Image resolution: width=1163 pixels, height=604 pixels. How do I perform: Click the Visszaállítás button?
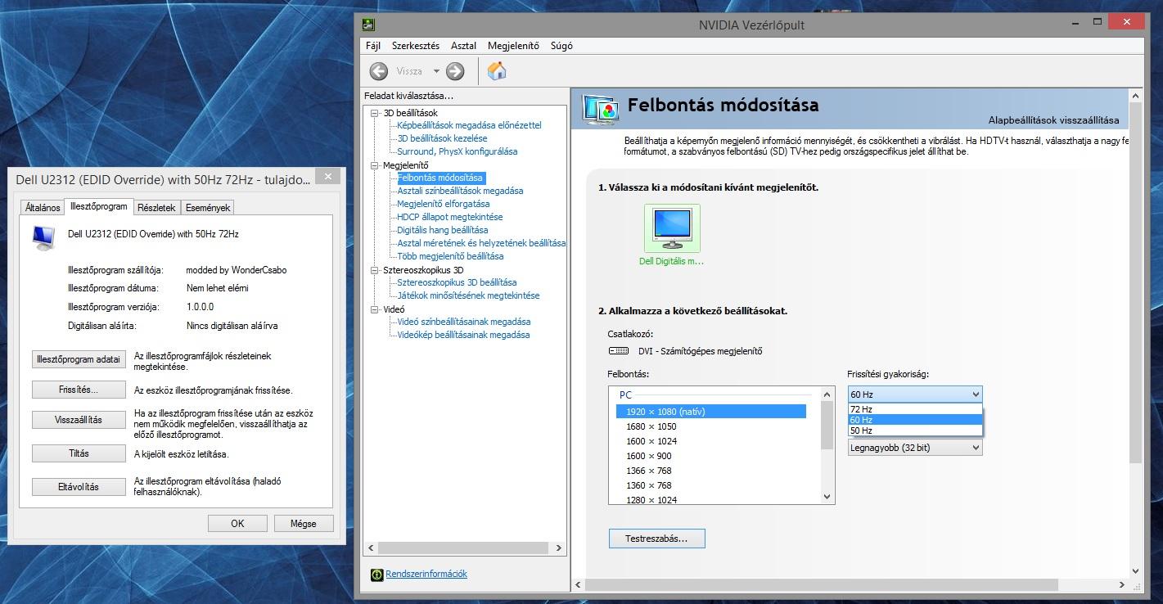79,420
